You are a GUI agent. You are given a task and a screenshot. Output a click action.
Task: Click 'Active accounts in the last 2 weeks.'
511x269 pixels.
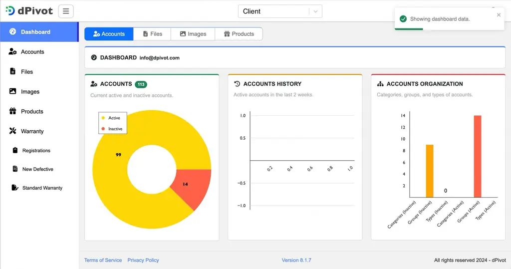click(x=273, y=95)
